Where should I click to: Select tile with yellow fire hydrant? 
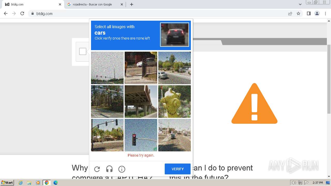pyautogui.click(x=175, y=102)
